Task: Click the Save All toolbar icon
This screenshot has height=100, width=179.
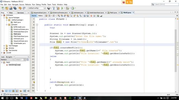Action: tap(15, 8)
